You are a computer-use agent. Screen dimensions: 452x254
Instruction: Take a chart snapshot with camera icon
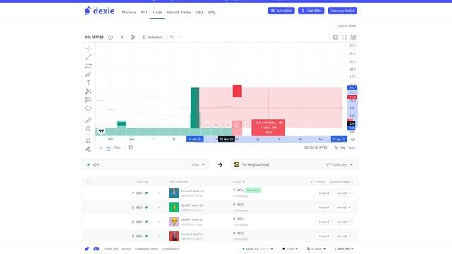353,37
